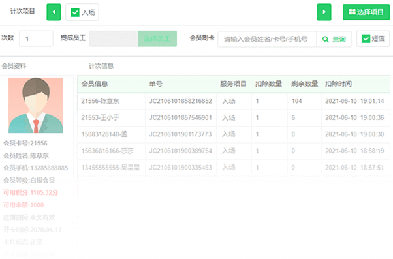Click the 会员资料 section label
This screenshot has width=393, height=259.
pyautogui.click(x=14, y=66)
